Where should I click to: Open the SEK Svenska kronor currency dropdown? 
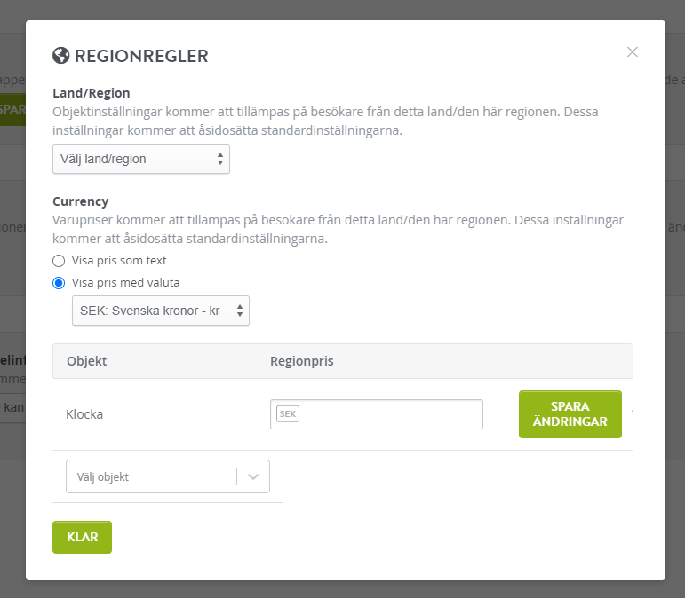[x=161, y=311]
